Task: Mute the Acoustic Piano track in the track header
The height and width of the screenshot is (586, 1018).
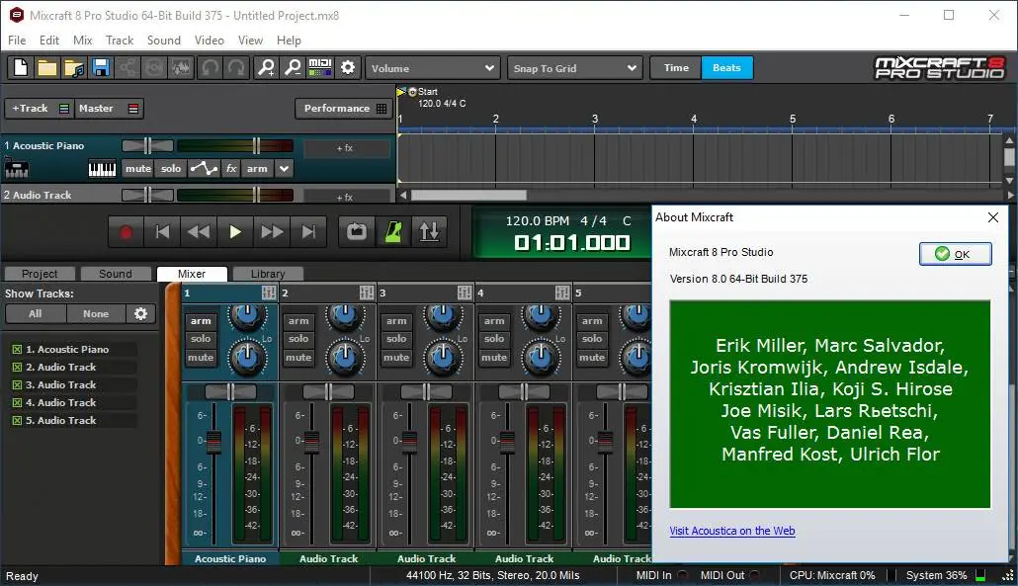Action: (x=137, y=169)
